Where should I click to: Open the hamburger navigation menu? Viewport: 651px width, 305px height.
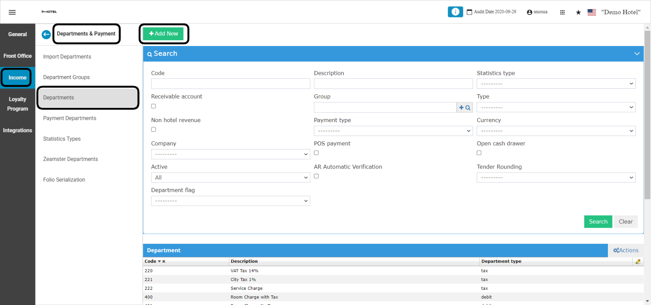[x=12, y=12]
